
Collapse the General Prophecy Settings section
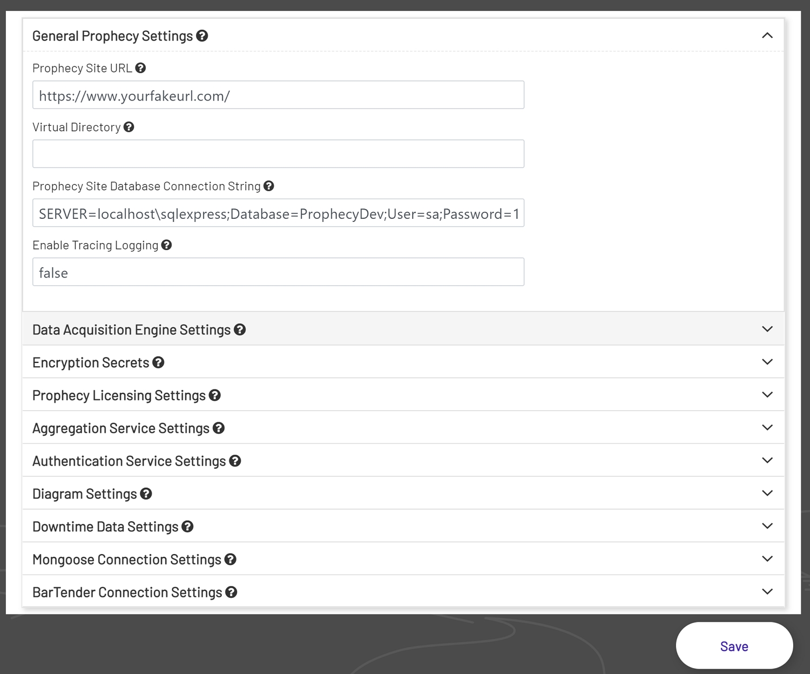click(x=767, y=35)
